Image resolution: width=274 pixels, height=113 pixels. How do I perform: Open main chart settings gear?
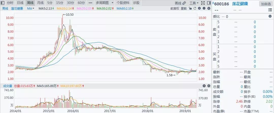coord(209,8)
